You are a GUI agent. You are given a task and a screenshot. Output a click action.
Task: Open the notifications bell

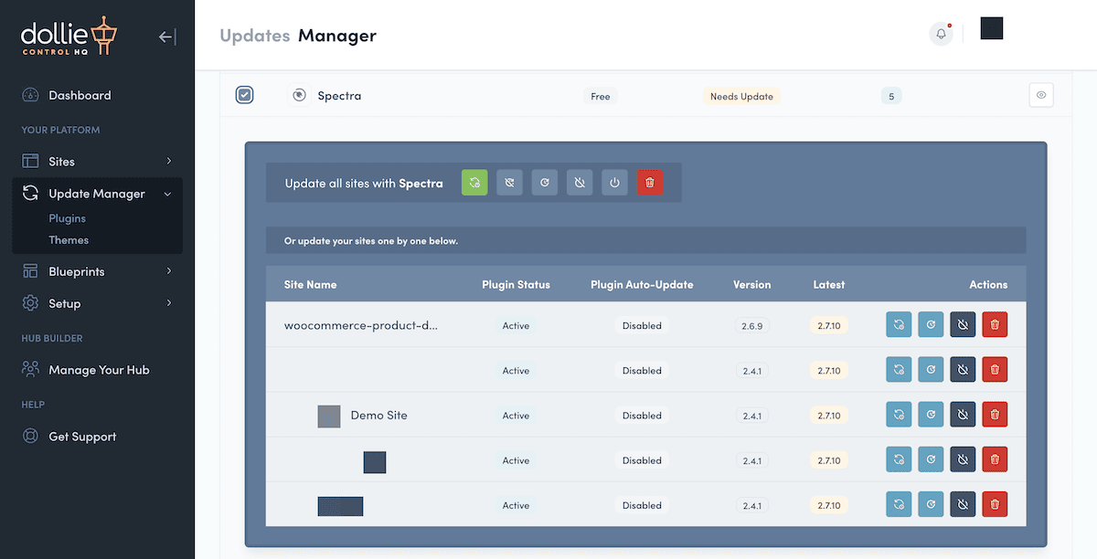coord(941,34)
